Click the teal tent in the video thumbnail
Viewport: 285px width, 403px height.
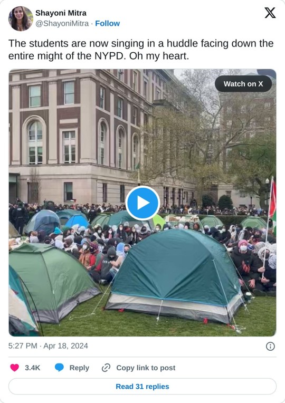(175, 276)
